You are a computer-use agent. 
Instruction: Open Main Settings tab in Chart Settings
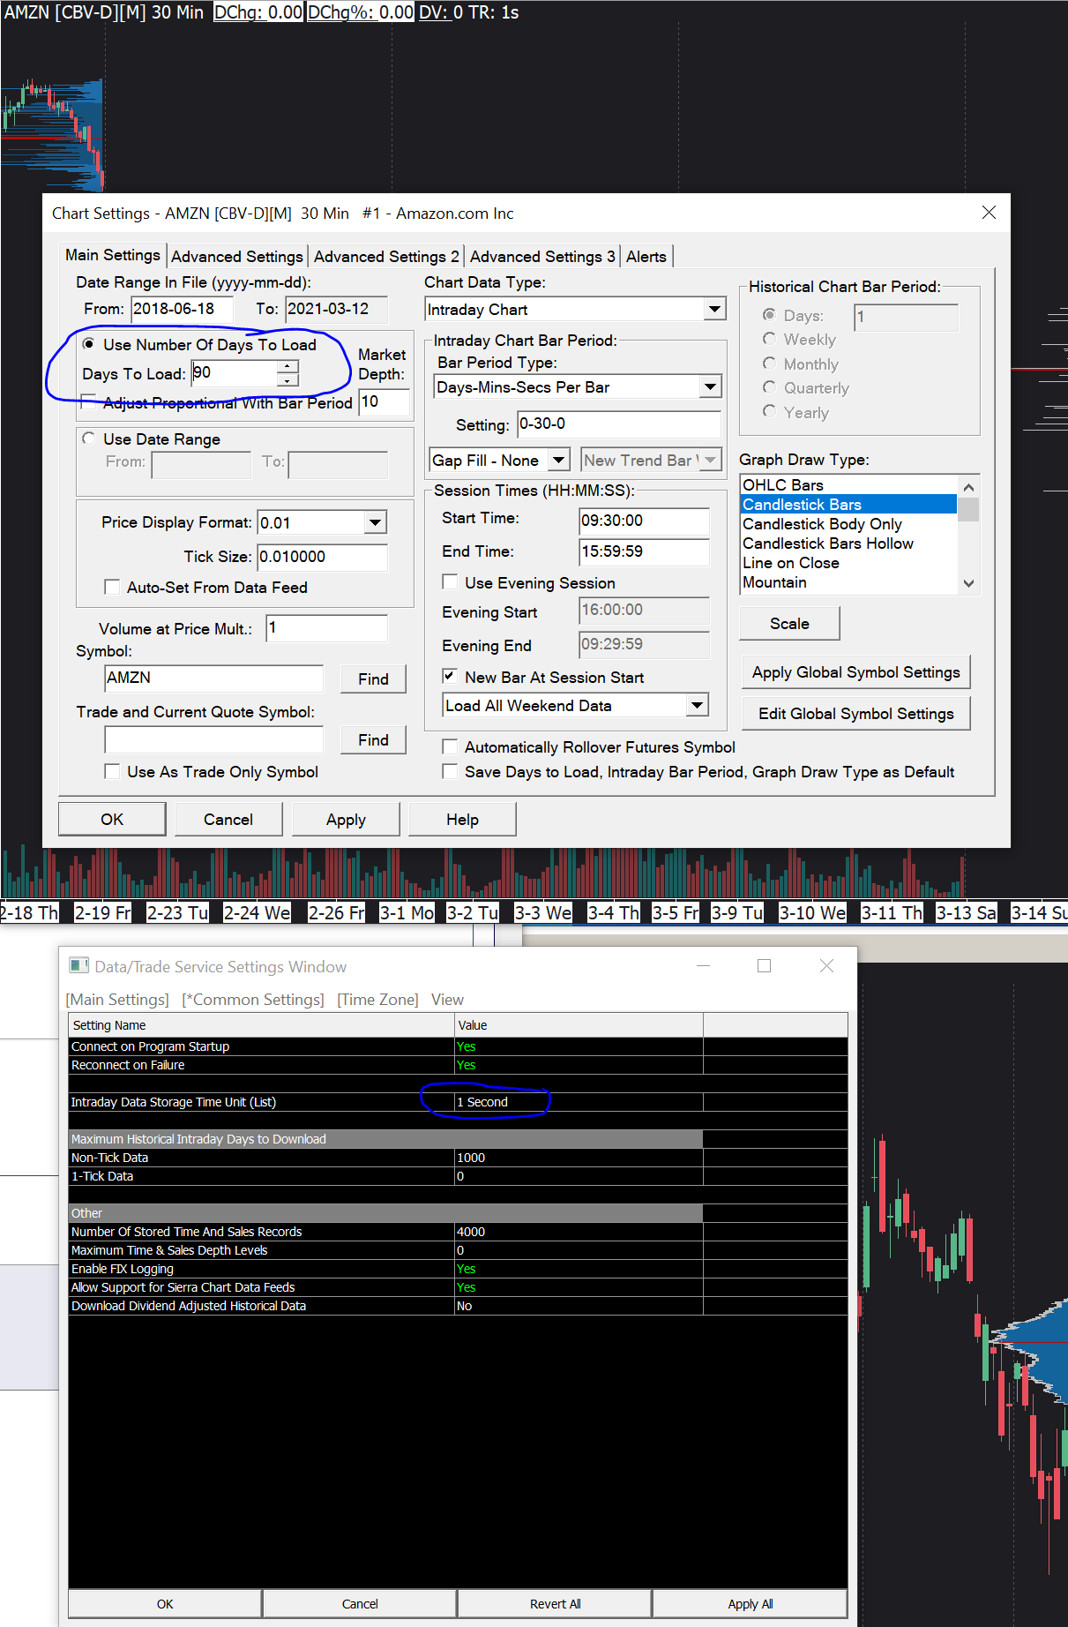pos(113,255)
